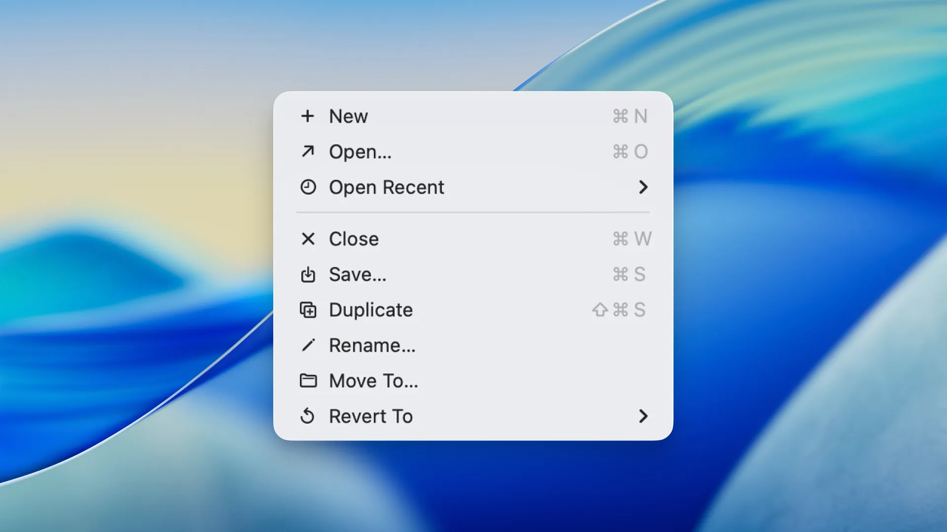The width and height of the screenshot is (947, 532).
Task: Click the Command-N shortcut label
Action: (630, 116)
